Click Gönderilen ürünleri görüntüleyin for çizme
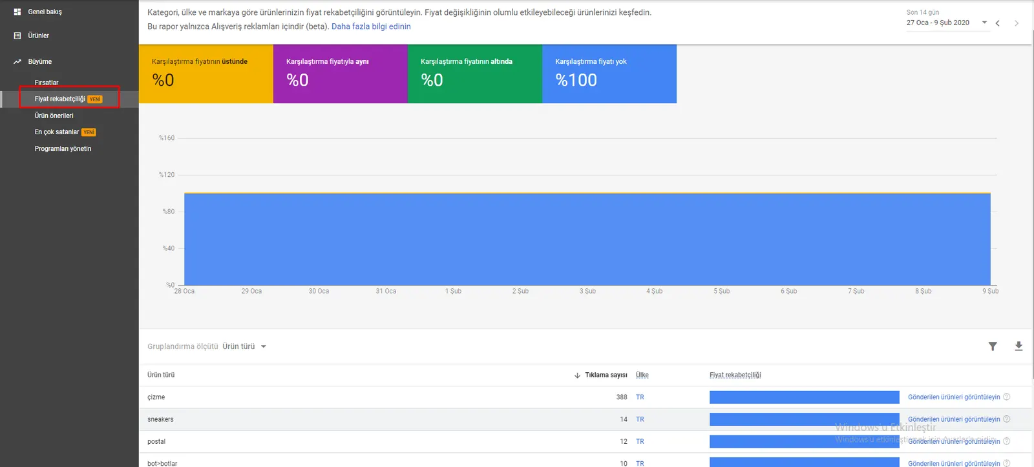This screenshot has width=1034, height=467. (x=954, y=397)
